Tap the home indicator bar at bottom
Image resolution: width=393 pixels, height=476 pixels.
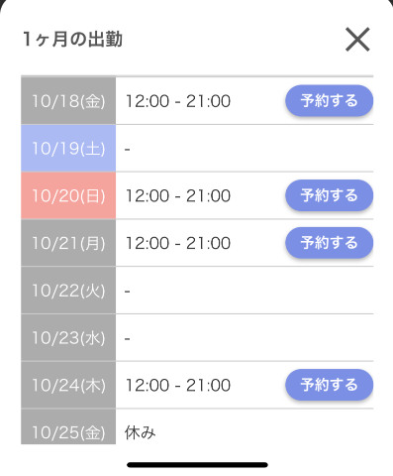[x=197, y=465]
